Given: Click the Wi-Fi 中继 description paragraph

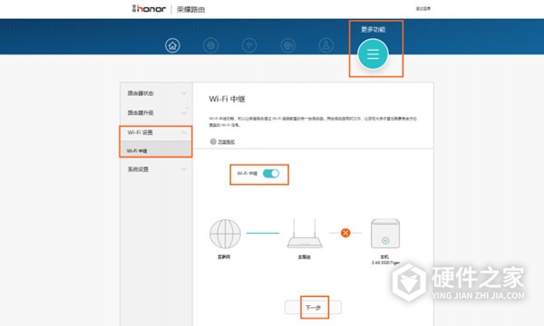Looking at the screenshot, I should point(313,121).
